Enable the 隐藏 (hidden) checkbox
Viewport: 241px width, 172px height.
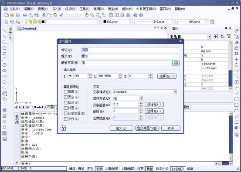tap(66, 92)
